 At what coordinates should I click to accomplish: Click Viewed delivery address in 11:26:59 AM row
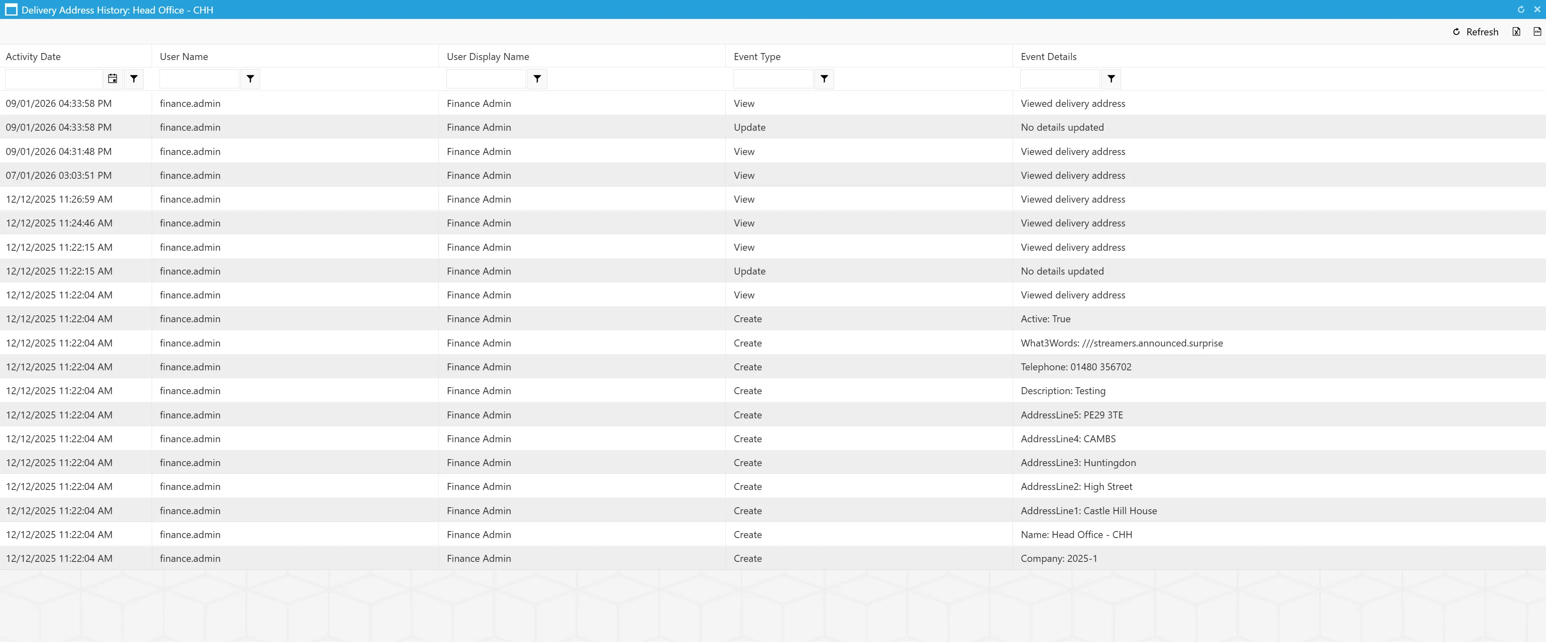pos(1279,199)
